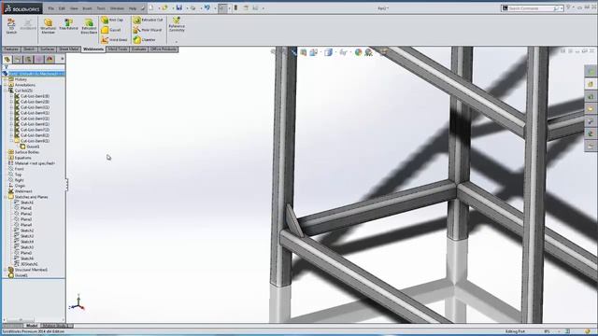Click the Open document icon
Screen dimensions: 598x336
tap(164, 7)
